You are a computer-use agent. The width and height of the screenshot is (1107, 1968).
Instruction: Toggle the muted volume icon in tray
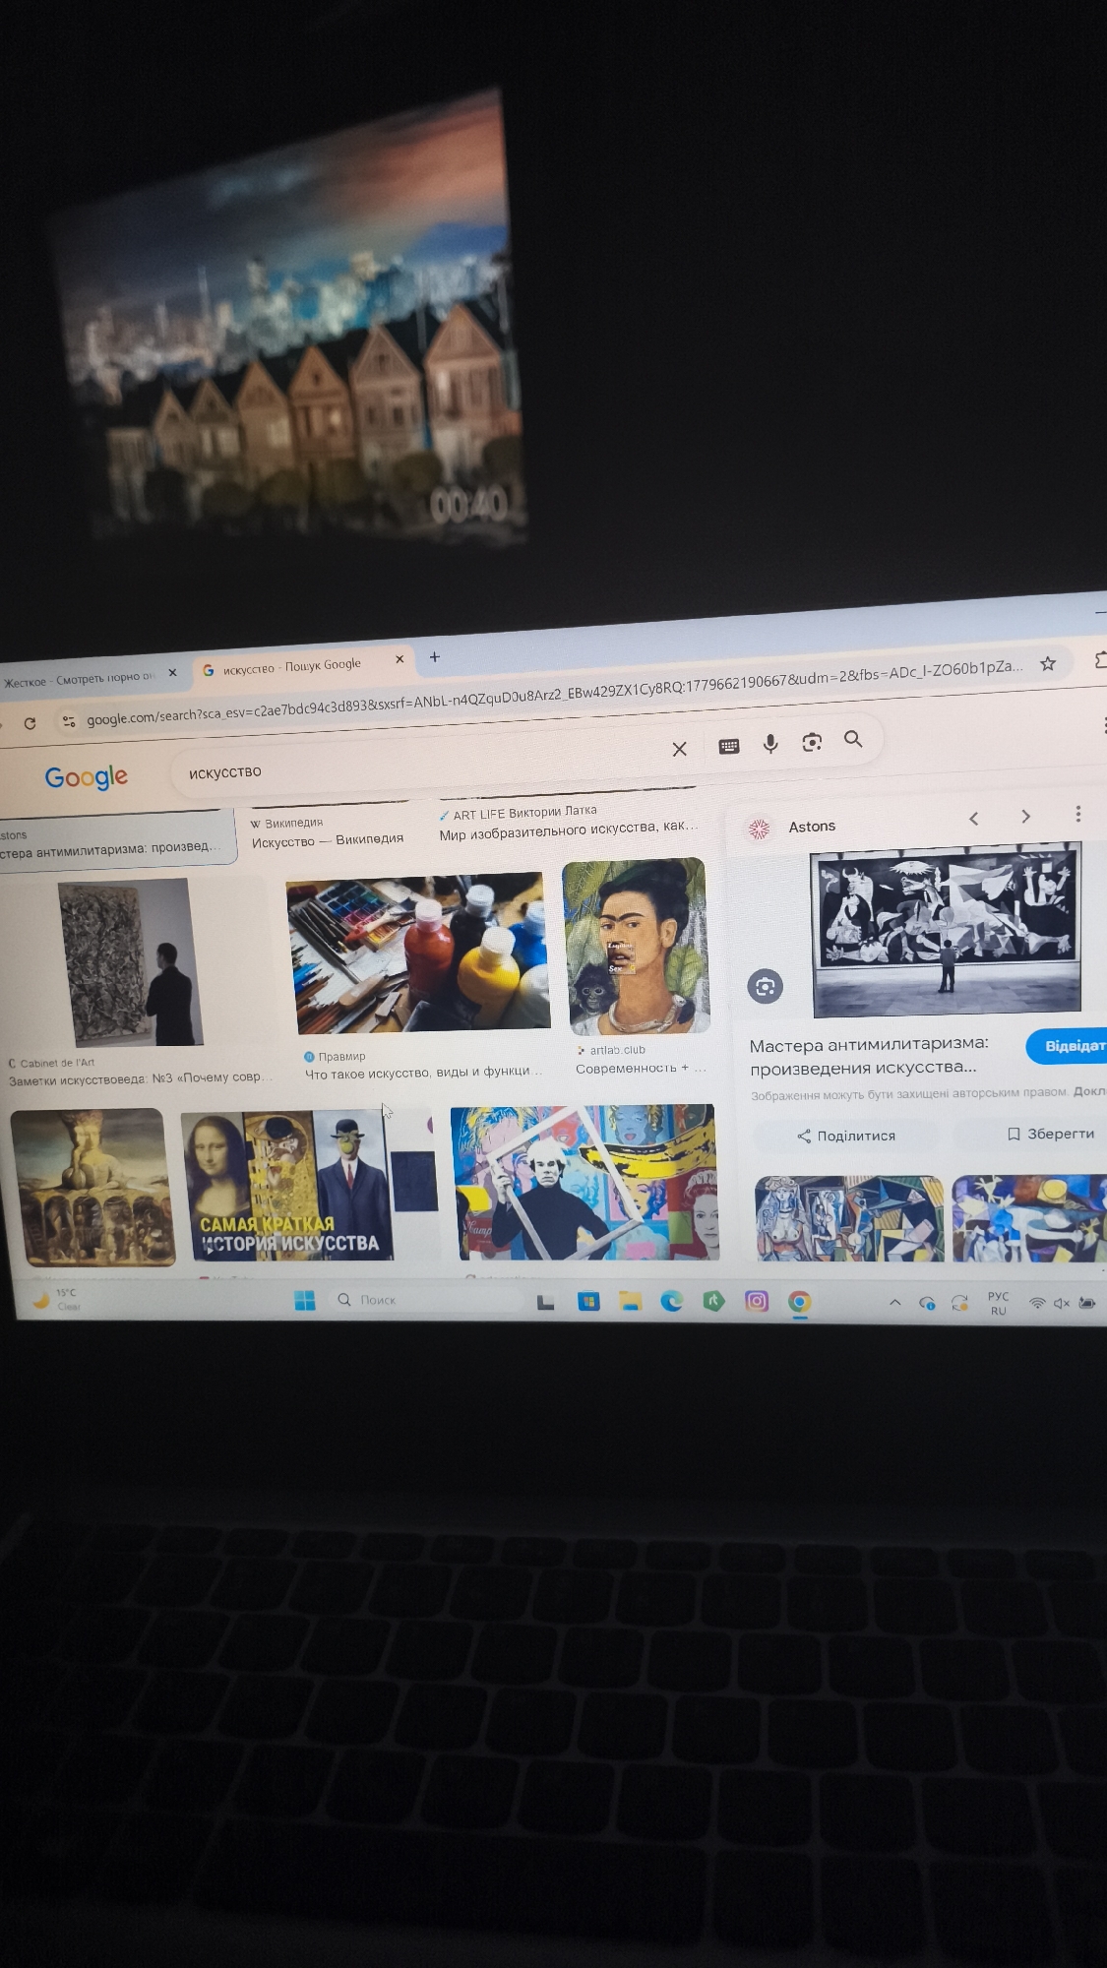click(1062, 1303)
